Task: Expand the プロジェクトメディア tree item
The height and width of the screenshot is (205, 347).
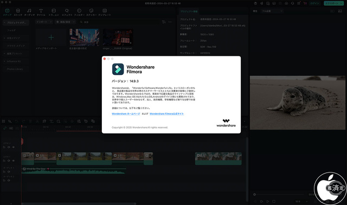Action: click(x=4, y=23)
